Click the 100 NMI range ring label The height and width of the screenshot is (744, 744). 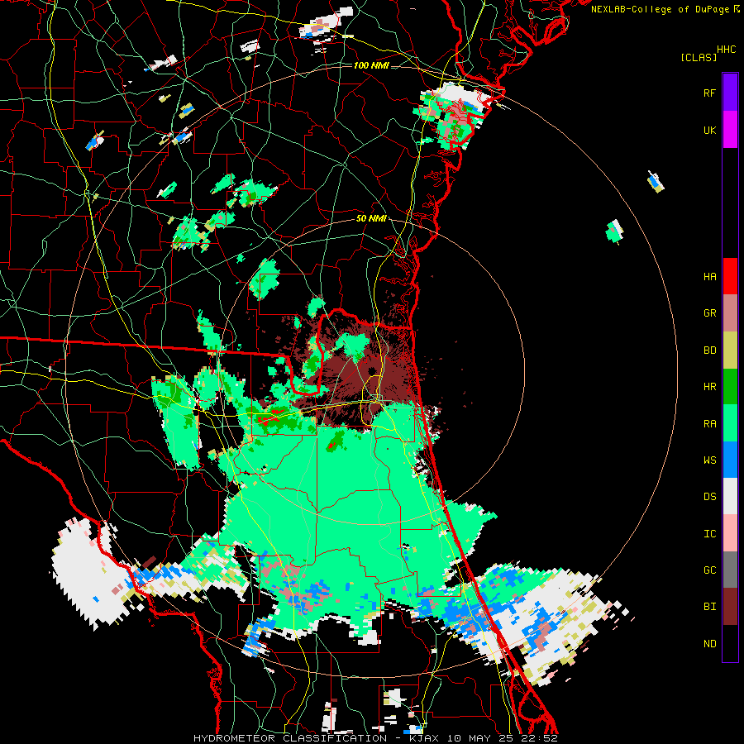click(371, 65)
